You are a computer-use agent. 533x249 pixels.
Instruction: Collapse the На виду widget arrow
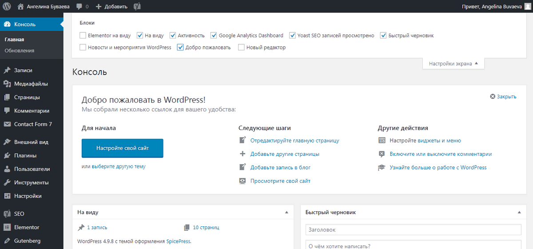[x=286, y=213]
